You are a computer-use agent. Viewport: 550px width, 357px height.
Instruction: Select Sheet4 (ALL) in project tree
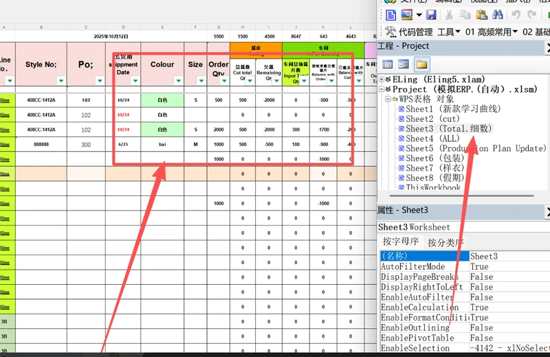click(x=432, y=138)
